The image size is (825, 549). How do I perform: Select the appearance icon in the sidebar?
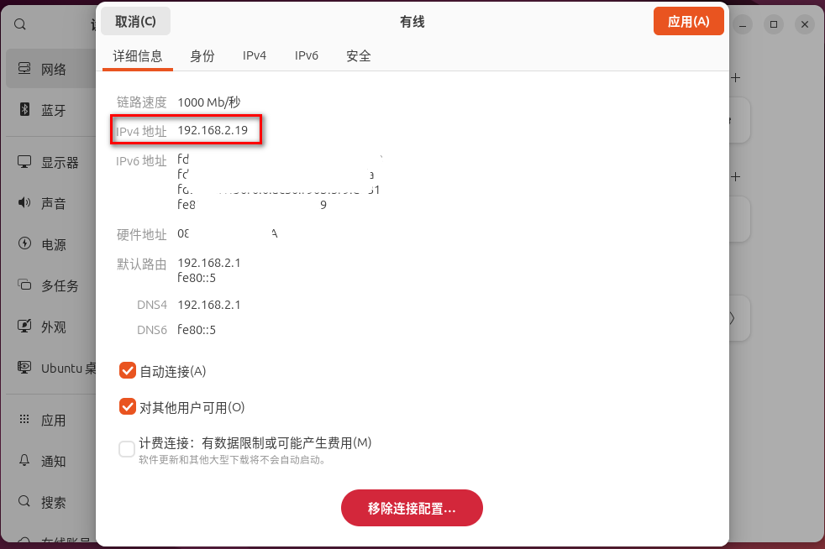click(24, 326)
